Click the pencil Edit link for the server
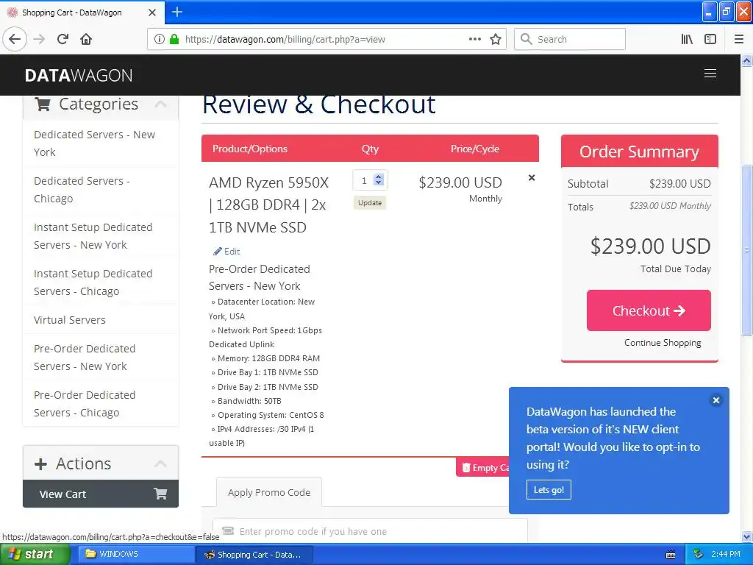This screenshot has width=753, height=565. click(x=226, y=252)
